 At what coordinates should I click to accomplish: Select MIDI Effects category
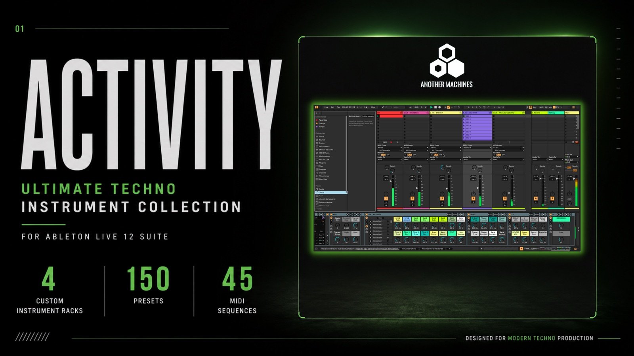(x=323, y=153)
